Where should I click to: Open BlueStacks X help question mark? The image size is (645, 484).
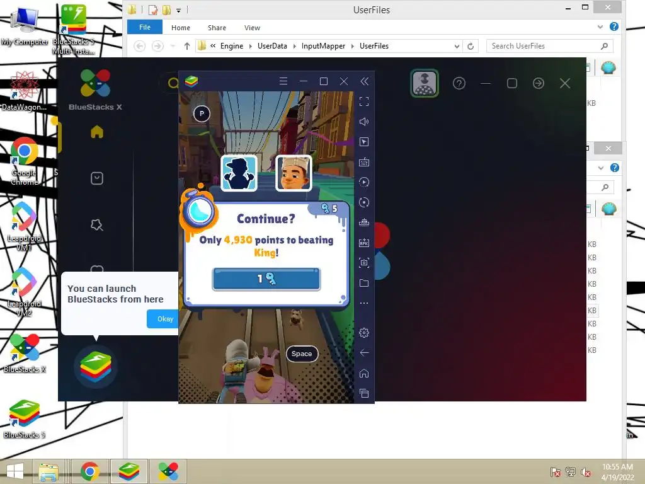click(459, 84)
